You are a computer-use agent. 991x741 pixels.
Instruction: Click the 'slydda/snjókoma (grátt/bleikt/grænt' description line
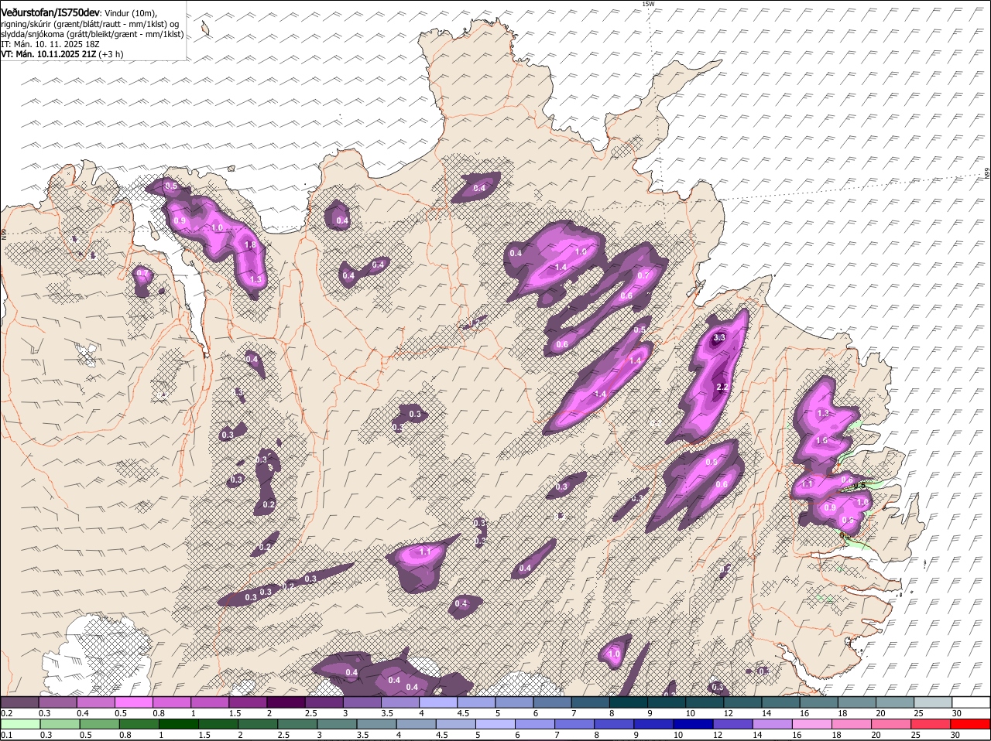tap(92, 34)
